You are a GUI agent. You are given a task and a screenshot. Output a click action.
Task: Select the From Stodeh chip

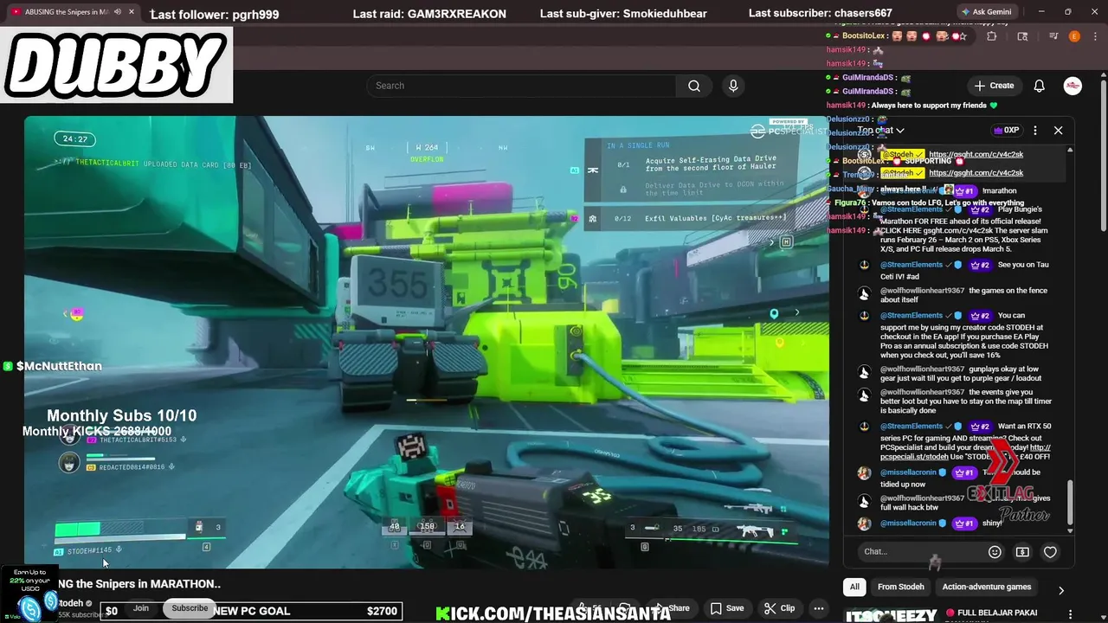pos(901,587)
